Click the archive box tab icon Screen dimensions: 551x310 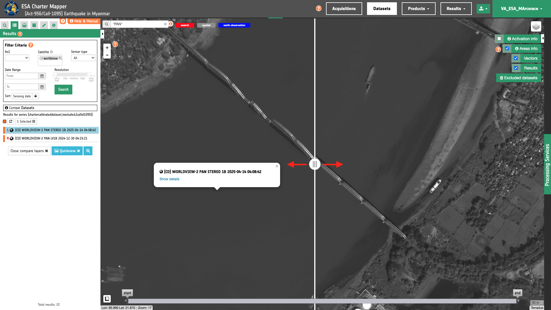[34, 25]
